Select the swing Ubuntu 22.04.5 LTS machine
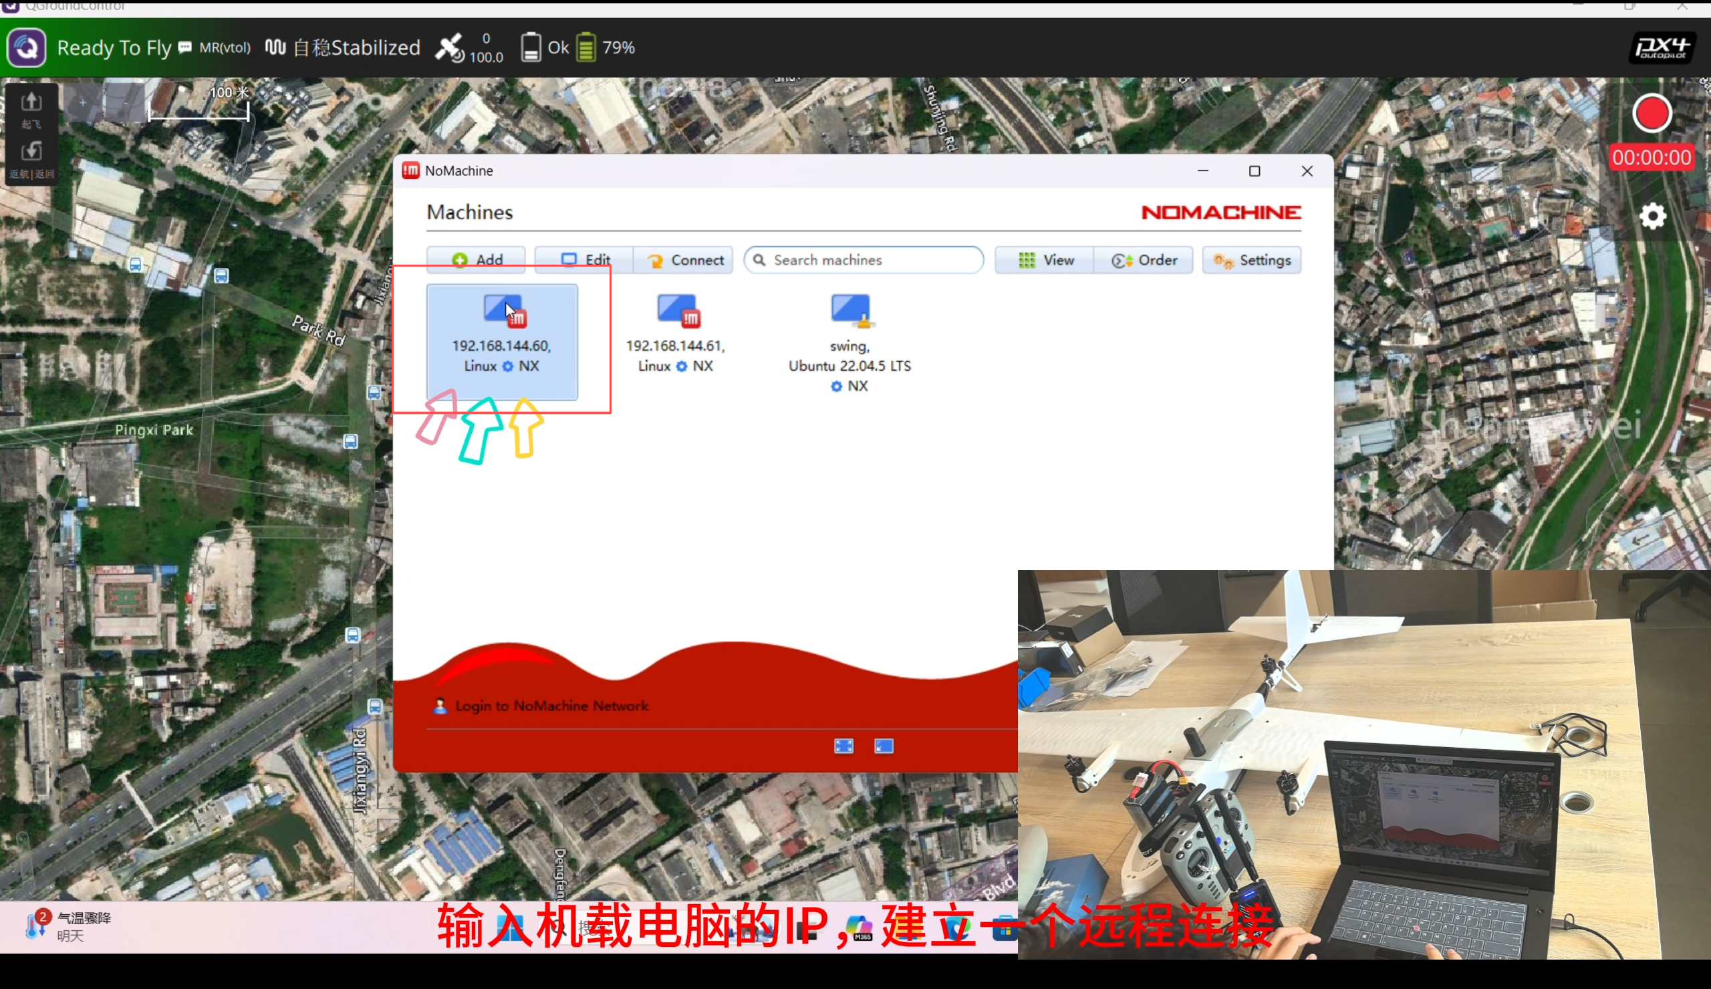 (849, 343)
